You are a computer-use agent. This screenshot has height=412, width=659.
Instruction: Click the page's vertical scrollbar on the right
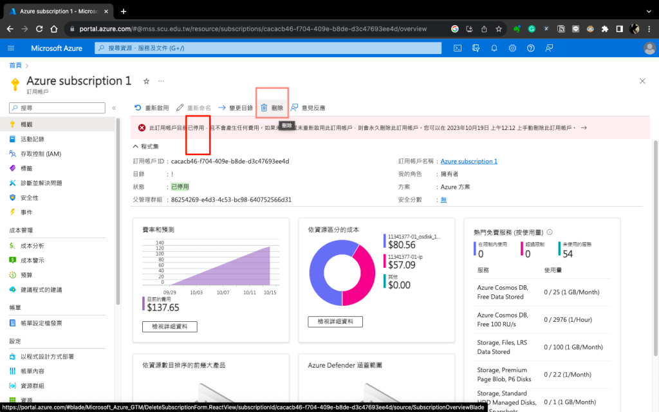(x=656, y=248)
